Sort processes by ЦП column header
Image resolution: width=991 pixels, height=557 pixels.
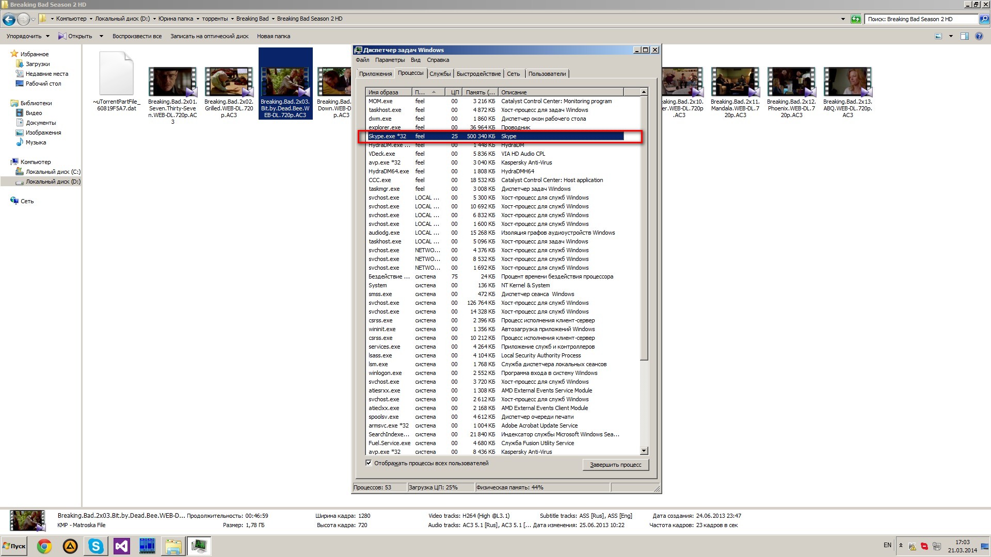(454, 92)
